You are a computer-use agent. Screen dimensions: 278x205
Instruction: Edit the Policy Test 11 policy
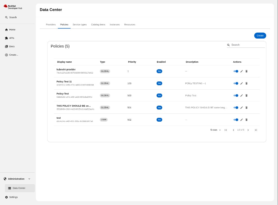(241, 83)
